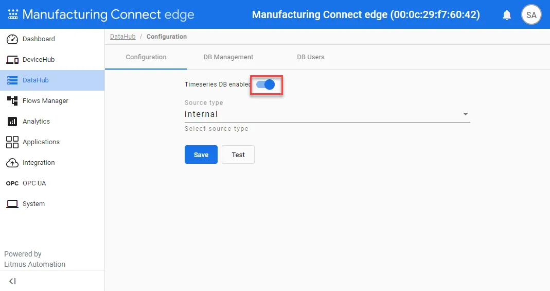The image size is (550, 291).
Task: Collapse the sidebar with arrow icon
Action: coord(13,281)
